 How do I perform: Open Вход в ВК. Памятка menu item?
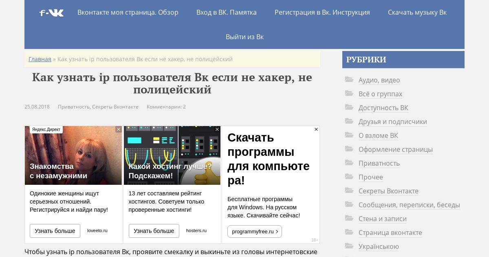pos(227,12)
